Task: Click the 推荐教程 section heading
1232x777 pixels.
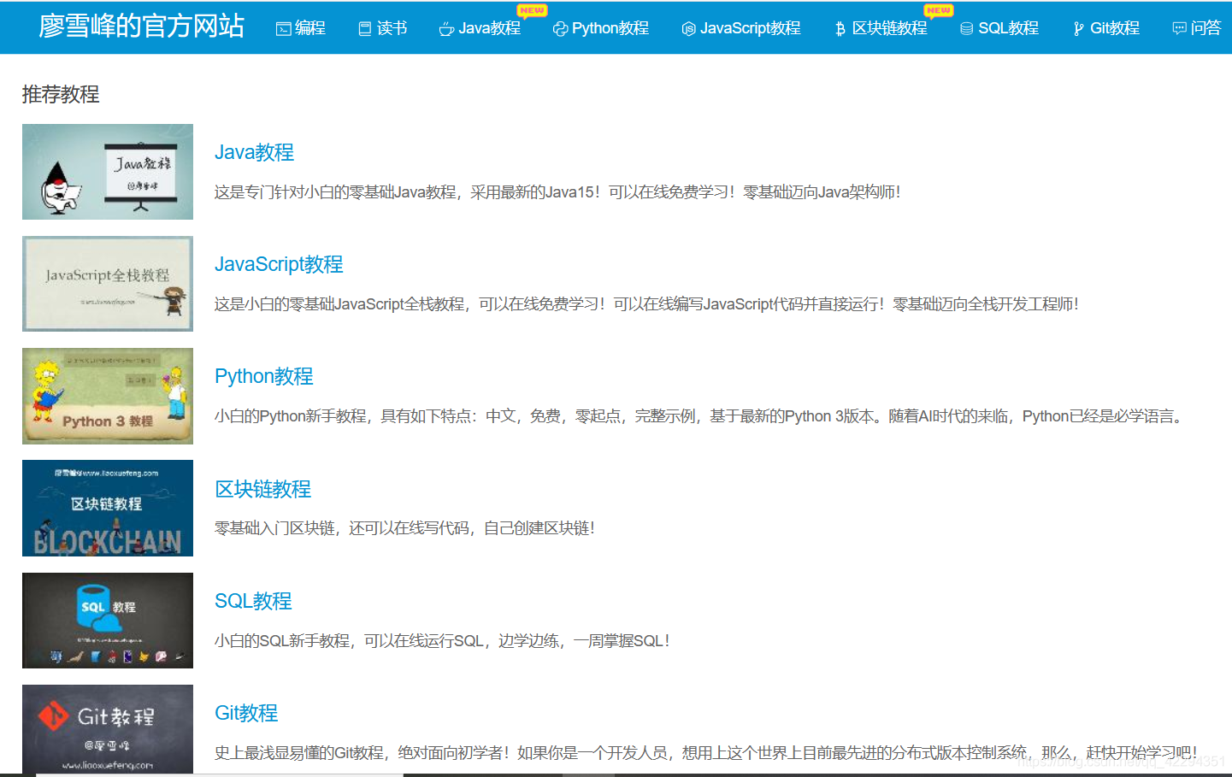Action: pyautogui.click(x=61, y=94)
